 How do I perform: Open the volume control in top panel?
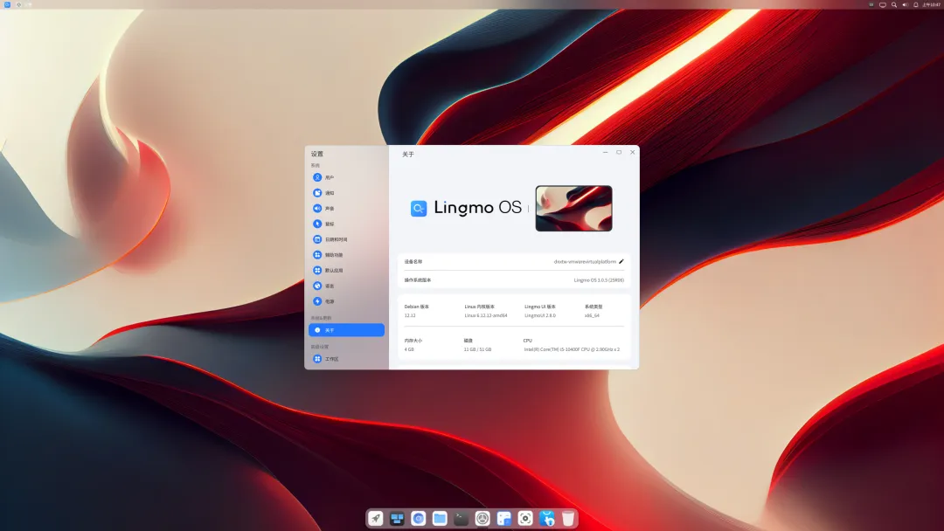tap(905, 4)
